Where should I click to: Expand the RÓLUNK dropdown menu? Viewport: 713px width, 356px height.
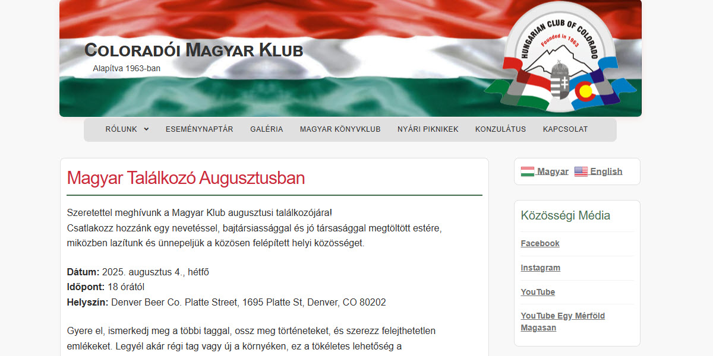(122, 129)
